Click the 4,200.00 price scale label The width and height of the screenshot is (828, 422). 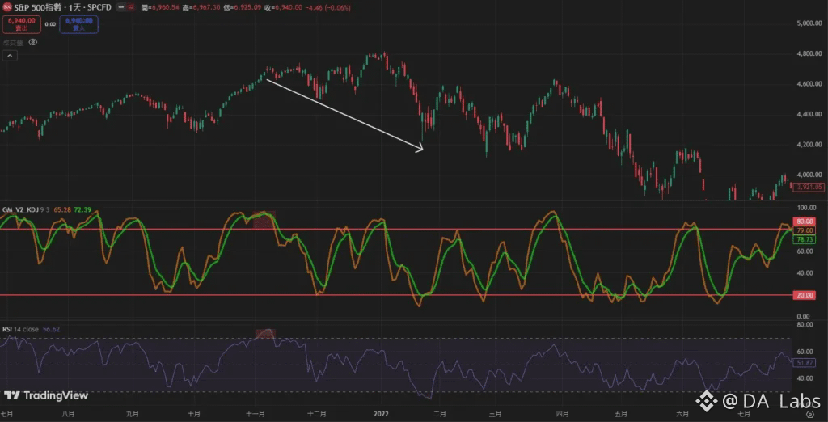pos(809,144)
